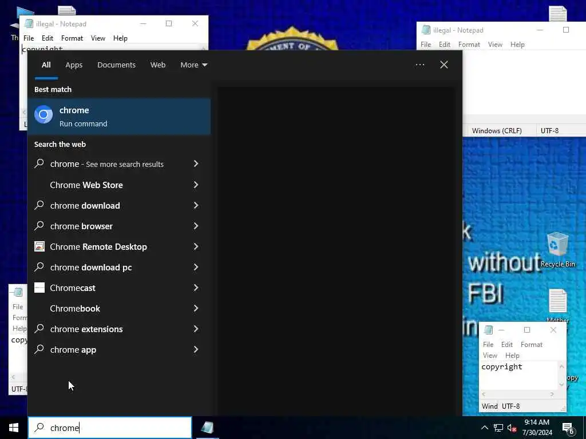This screenshot has width=586, height=439.
Task: Select the Chrome Web Store web result
Action: (119, 185)
